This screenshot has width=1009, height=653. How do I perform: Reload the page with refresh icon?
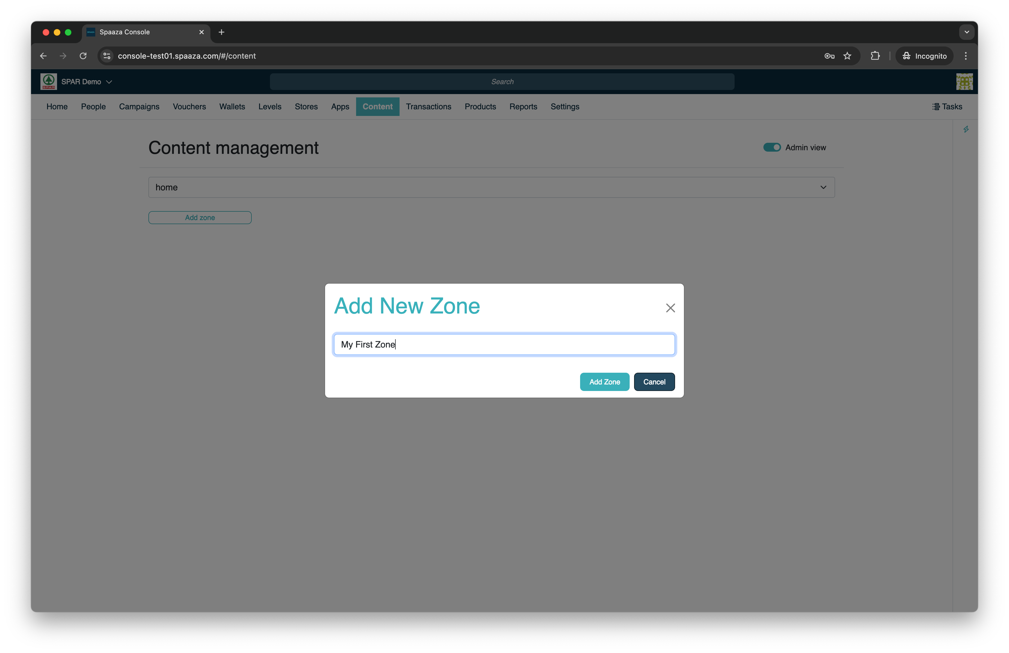[83, 56]
